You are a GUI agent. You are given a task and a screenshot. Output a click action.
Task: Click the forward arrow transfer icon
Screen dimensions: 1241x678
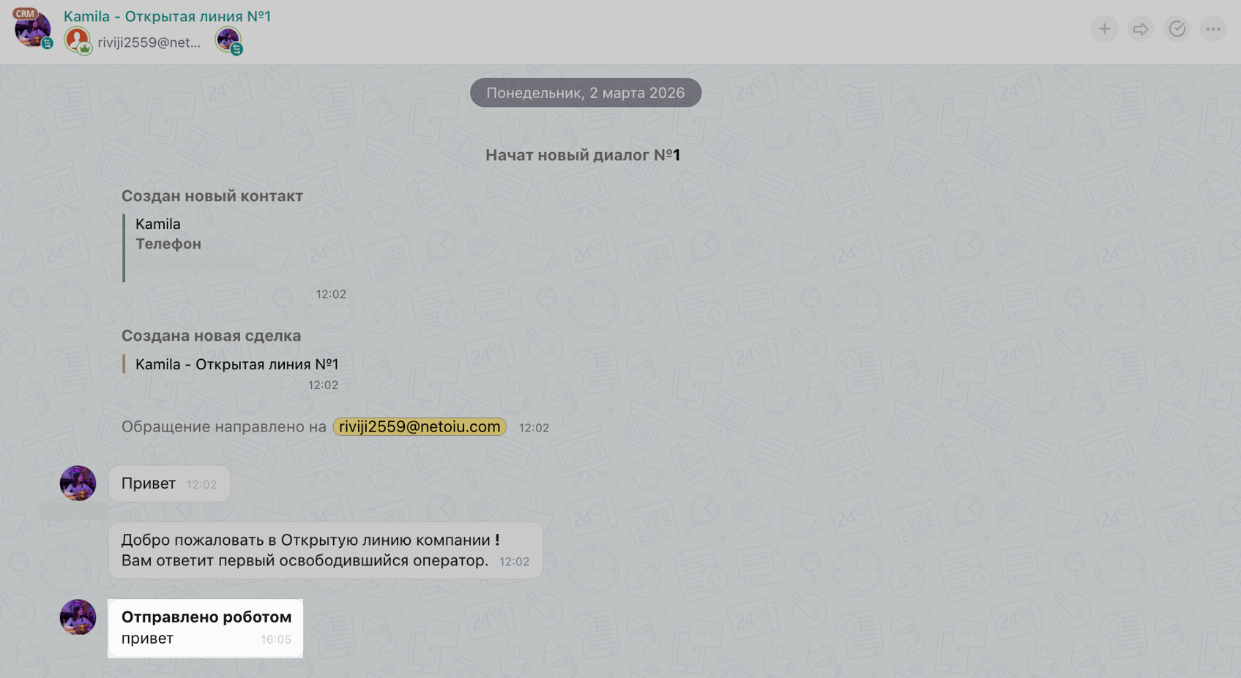pyautogui.click(x=1140, y=29)
